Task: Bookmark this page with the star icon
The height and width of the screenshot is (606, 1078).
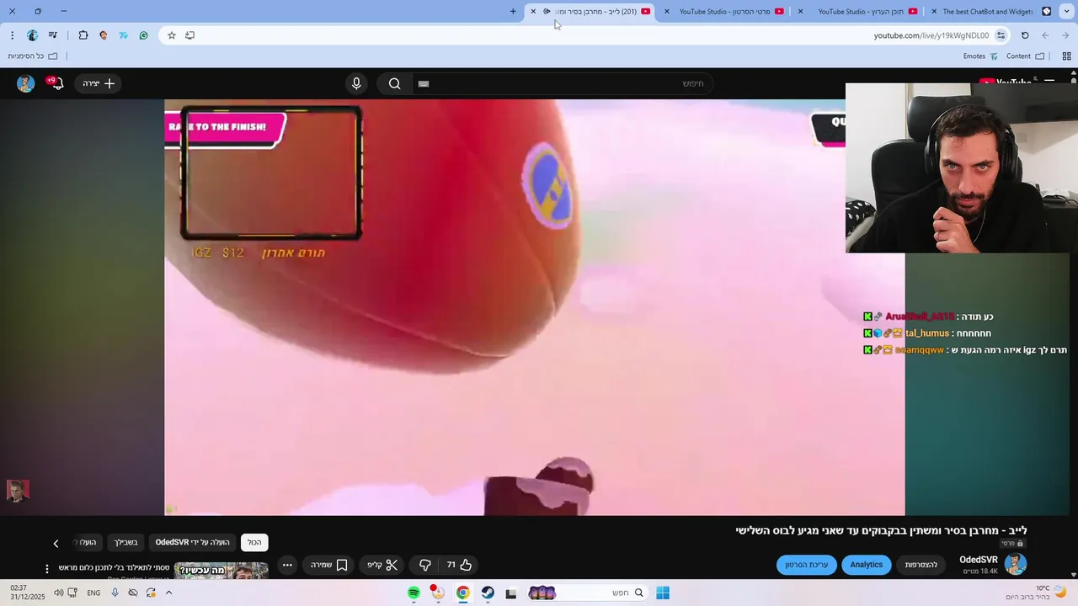Action: [172, 35]
